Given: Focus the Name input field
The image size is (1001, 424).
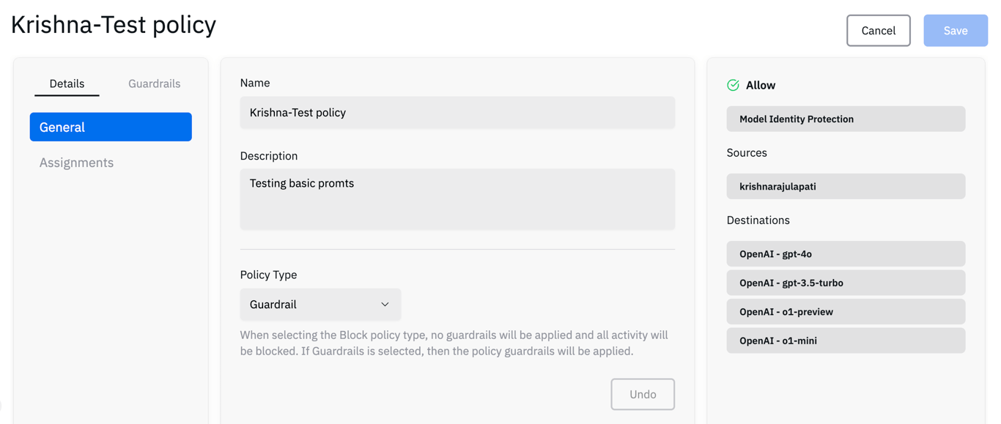Looking at the screenshot, I should (457, 113).
